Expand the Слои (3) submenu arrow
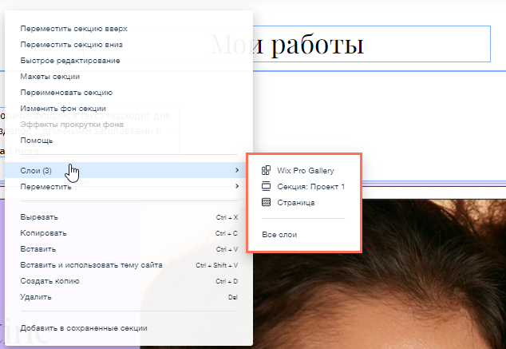The image size is (506, 349). point(237,170)
